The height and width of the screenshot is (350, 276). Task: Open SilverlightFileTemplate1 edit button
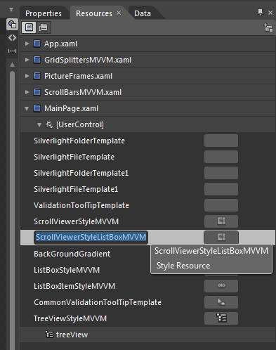coord(221,189)
